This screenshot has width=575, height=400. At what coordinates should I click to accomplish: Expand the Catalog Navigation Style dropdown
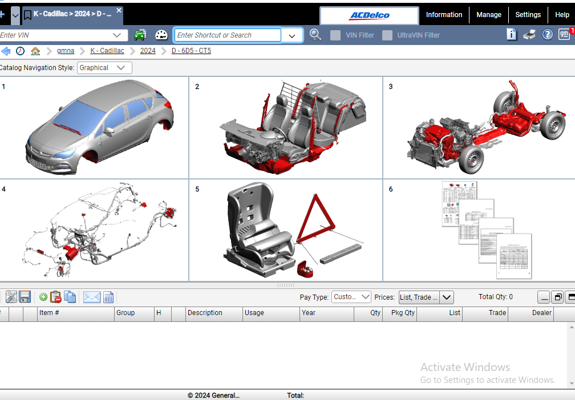coord(104,68)
